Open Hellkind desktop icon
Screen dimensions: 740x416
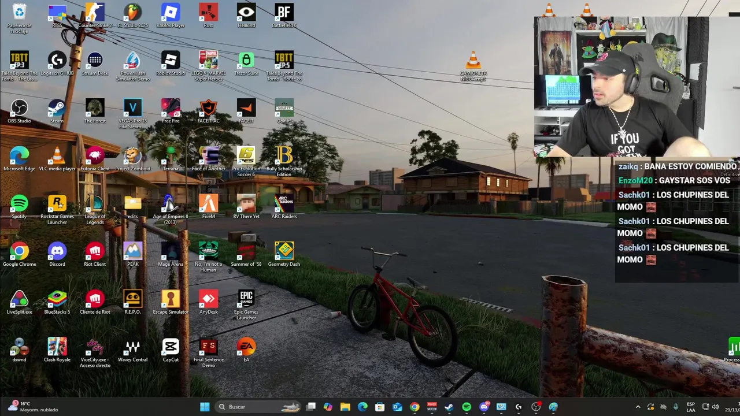pyautogui.click(x=246, y=16)
